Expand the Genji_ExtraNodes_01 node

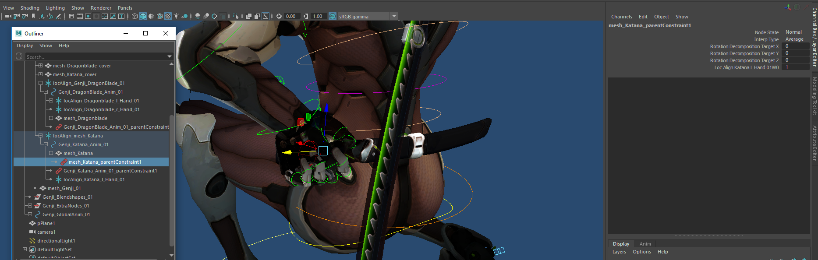click(30, 206)
